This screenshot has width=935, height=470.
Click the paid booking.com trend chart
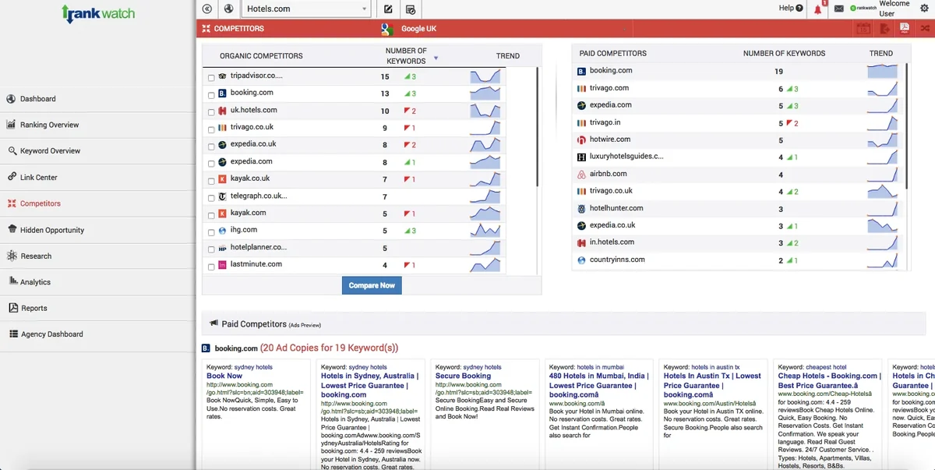(x=882, y=71)
